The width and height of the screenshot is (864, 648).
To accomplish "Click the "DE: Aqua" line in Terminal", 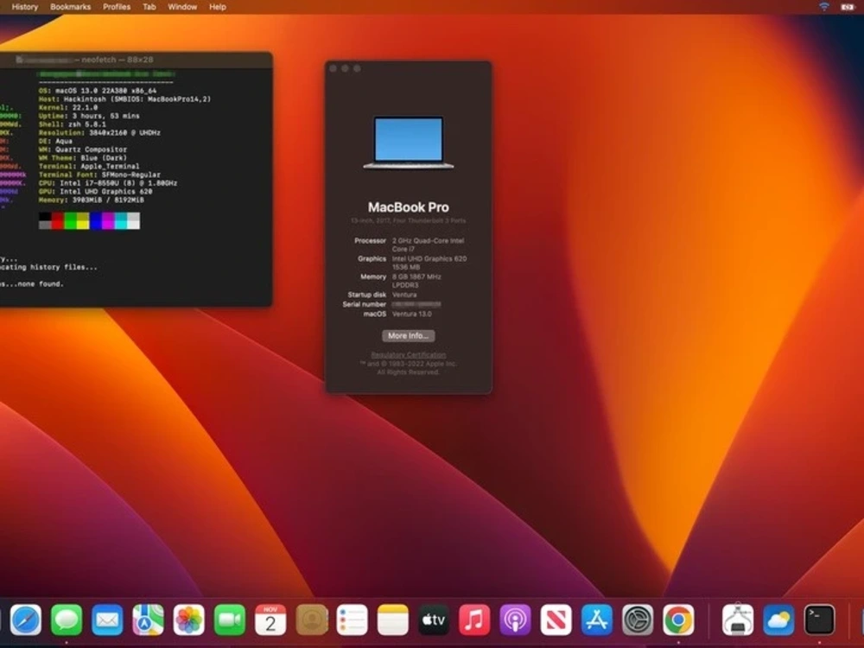I will (55, 141).
